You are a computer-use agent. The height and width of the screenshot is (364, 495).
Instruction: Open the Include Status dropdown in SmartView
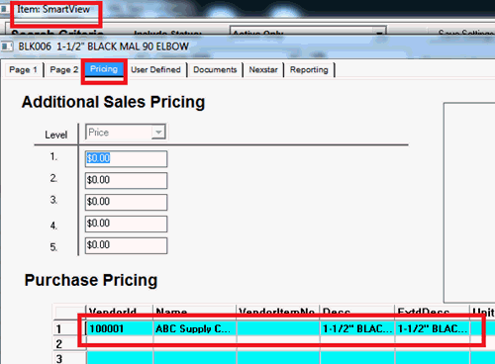tap(380, 33)
